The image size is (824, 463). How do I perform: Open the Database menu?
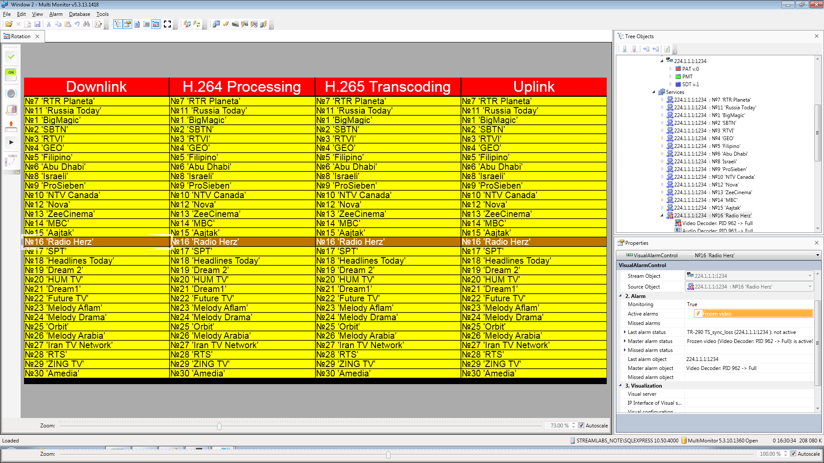[x=79, y=14]
